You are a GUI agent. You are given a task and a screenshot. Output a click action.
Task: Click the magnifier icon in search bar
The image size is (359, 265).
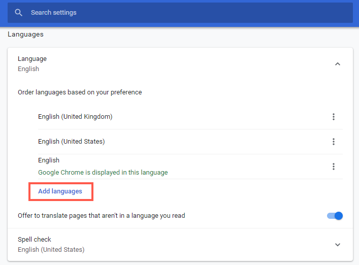[19, 13]
